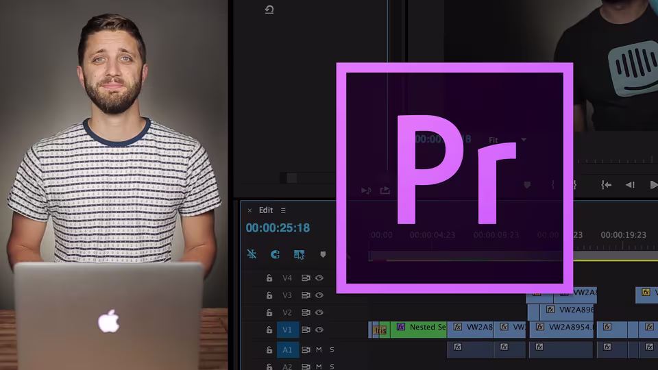Target the V4 track label

(287, 277)
